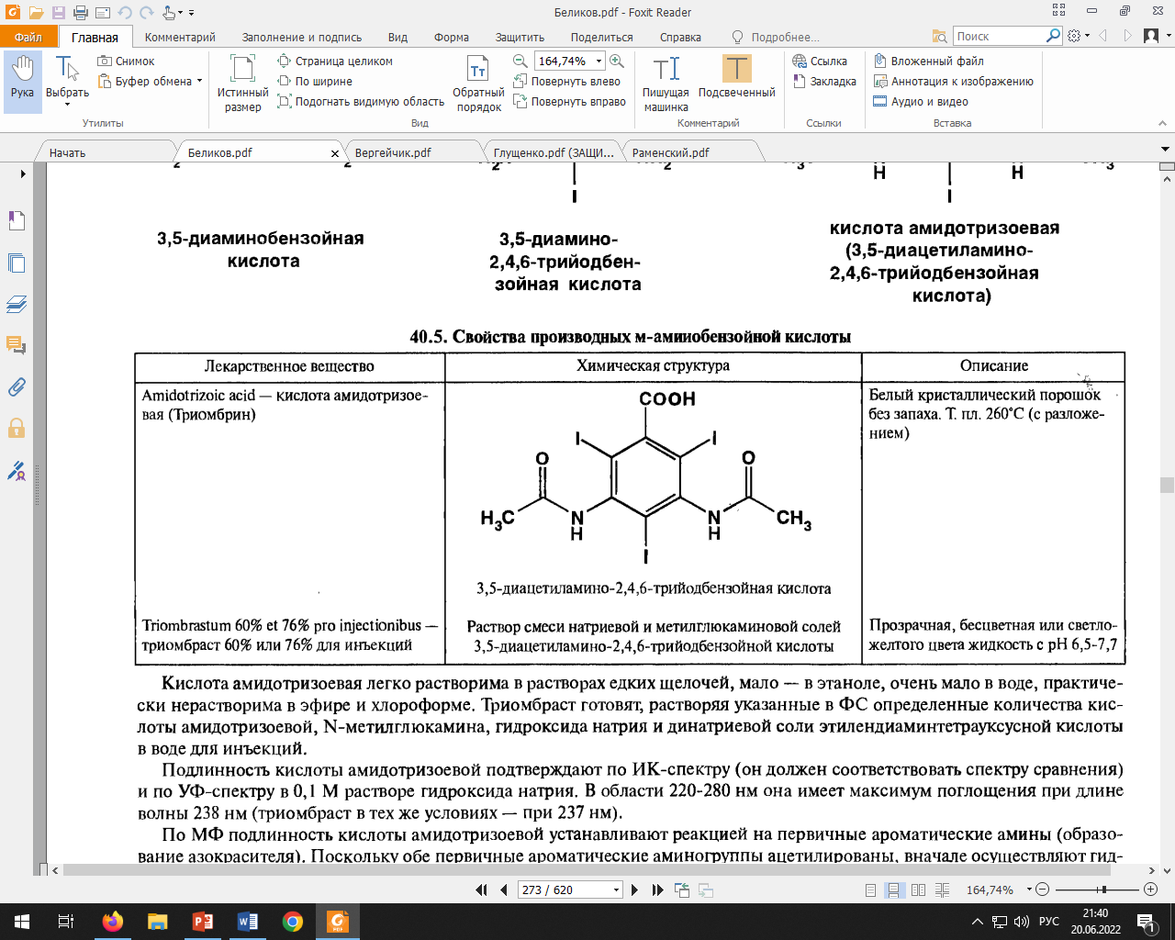
Task: Choose the Выбрать text selection tool
Action: coord(67,82)
